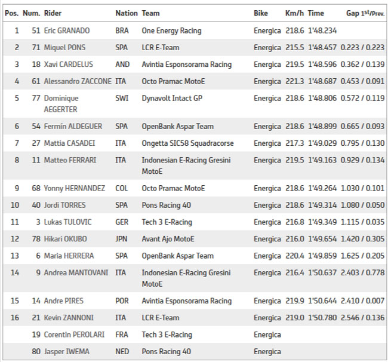
Task: Select rider Dominique AEGERTER
Action: click(x=61, y=104)
